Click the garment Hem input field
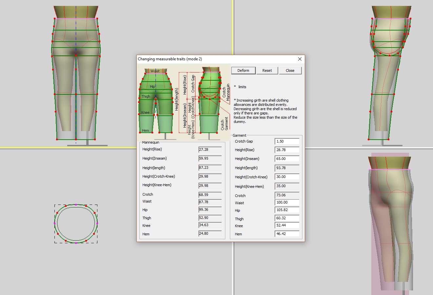This screenshot has width=433, height=295. (287, 234)
